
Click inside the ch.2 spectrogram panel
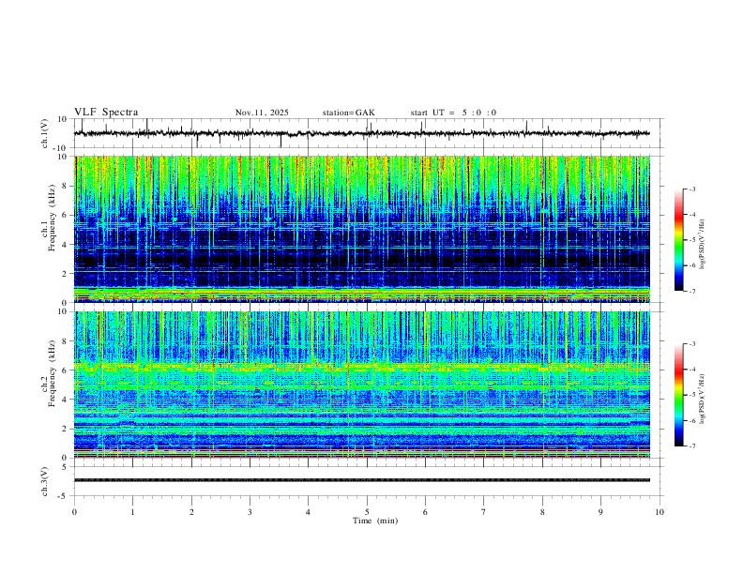pos(361,385)
